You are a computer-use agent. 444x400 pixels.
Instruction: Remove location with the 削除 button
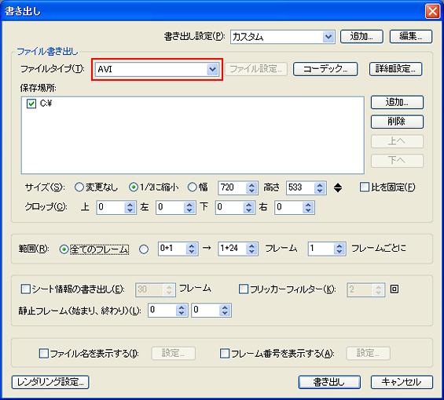coord(397,122)
